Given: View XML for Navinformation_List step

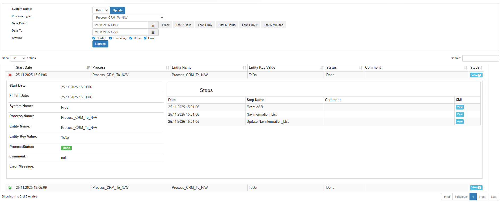Looking at the screenshot, I should tap(460, 114).
